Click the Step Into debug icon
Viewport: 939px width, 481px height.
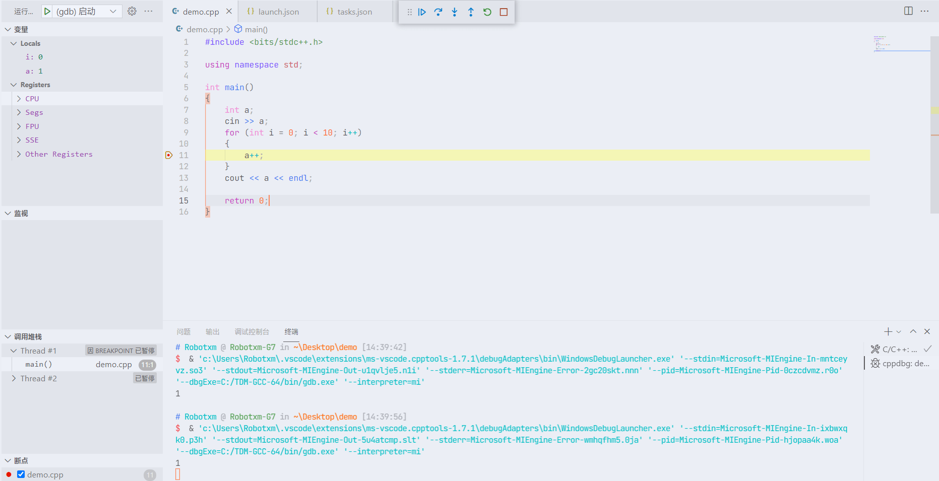455,12
